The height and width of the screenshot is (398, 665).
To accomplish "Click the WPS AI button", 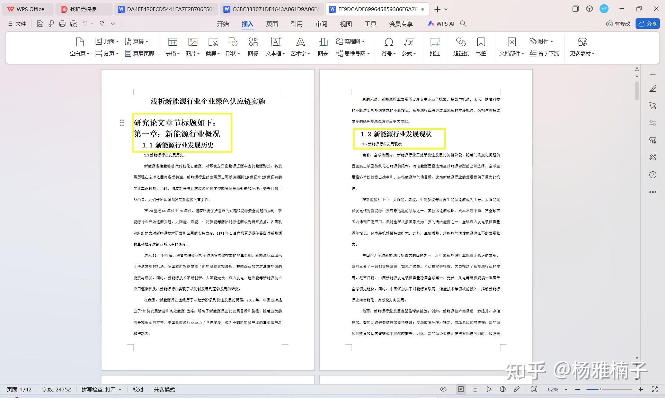I will (x=441, y=24).
